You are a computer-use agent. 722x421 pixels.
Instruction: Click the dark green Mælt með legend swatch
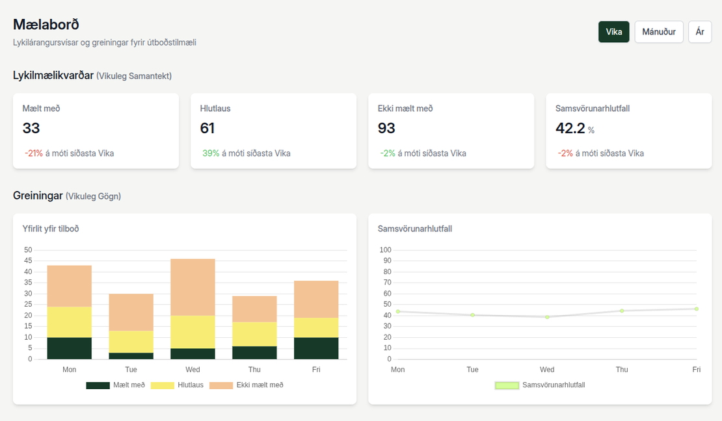(x=98, y=385)
